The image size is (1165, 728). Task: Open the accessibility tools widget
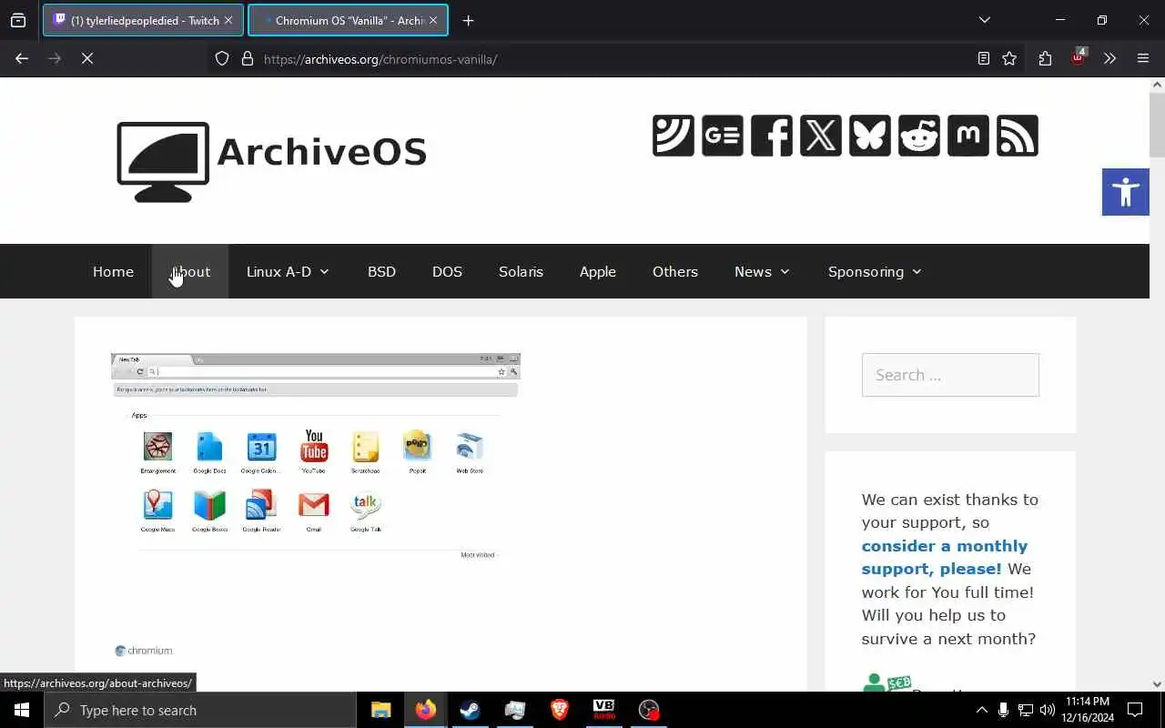tap(1126, 192)
